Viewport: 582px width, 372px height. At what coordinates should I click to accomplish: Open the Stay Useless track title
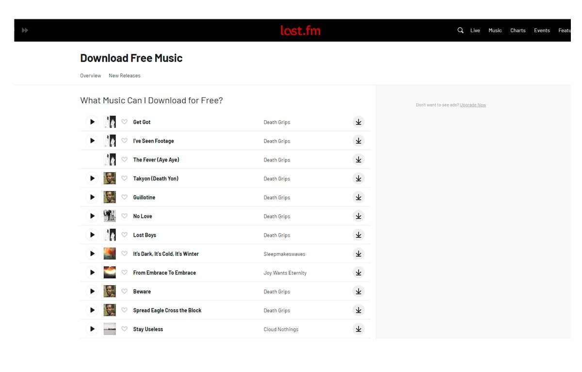[x=148, y=329]
